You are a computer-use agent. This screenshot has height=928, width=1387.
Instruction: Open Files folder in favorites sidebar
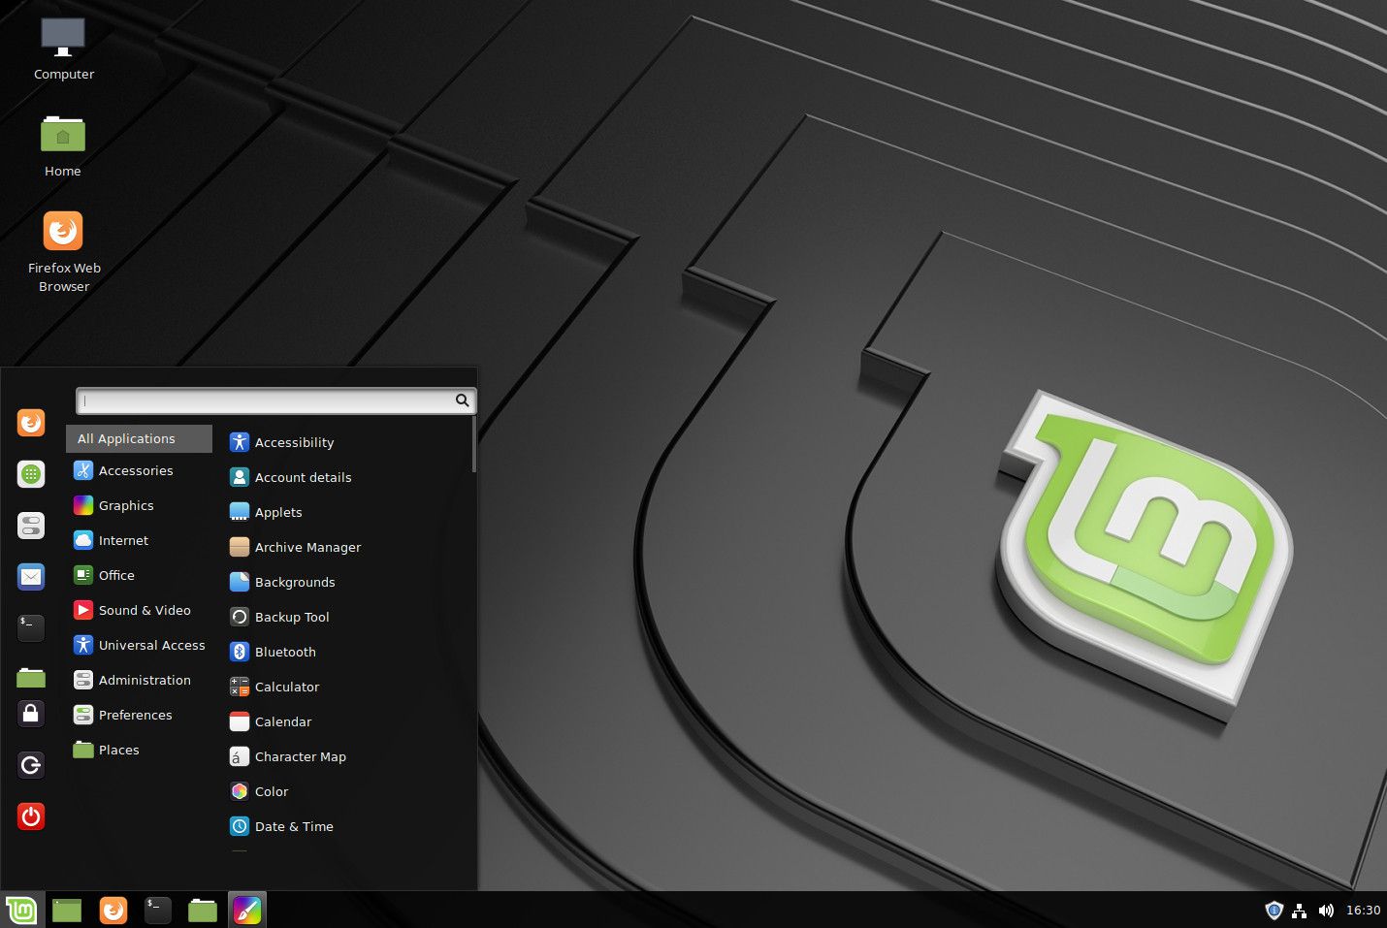point(31,678)
